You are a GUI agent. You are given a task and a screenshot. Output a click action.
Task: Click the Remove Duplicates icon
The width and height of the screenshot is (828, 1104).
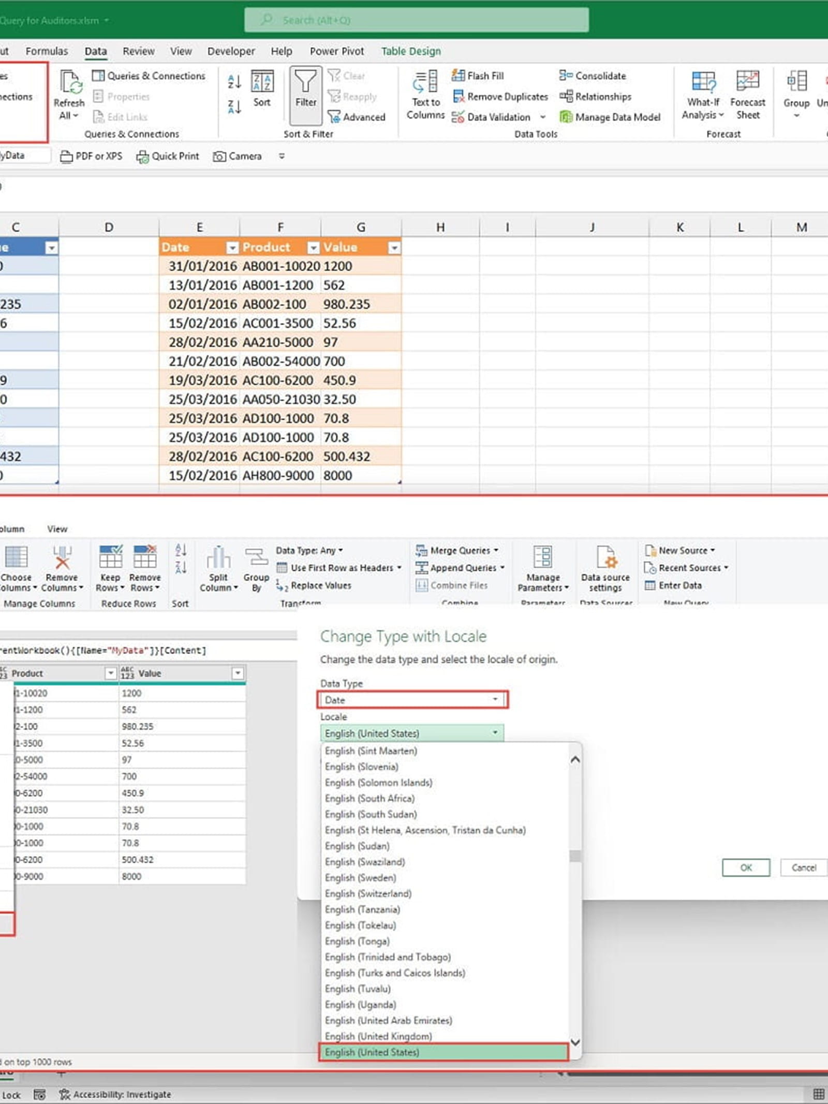coord(458,97)
